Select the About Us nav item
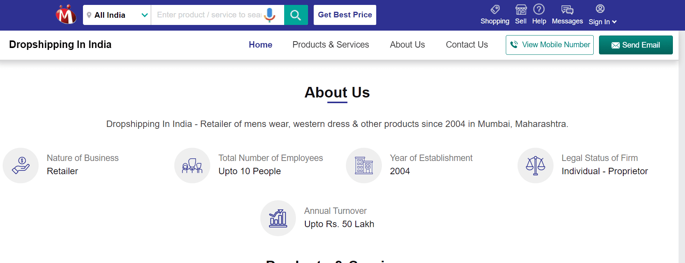Image resolution: width=685 pixels, height=263 pixels. (407, 45)
